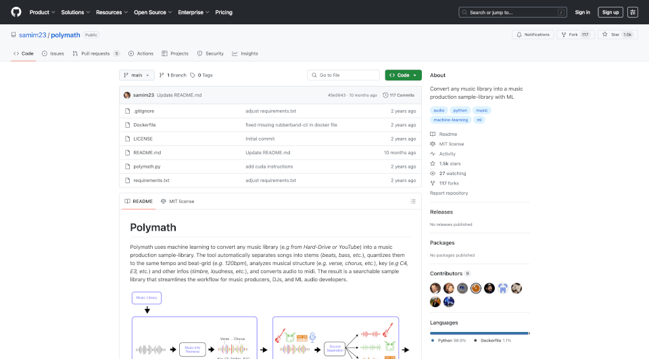The image size is (649, 359).
Task: Click the Sign in link
Action: pos(582,12)
